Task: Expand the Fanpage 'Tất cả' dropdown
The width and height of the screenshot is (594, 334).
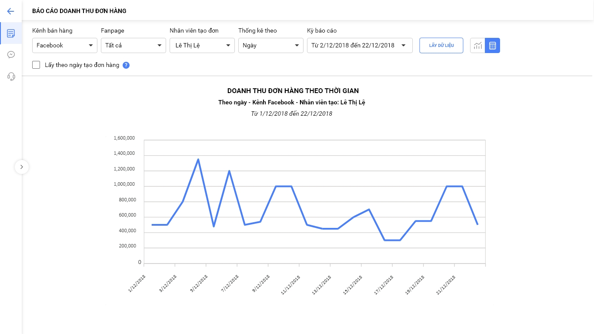Action: point(133,46)
